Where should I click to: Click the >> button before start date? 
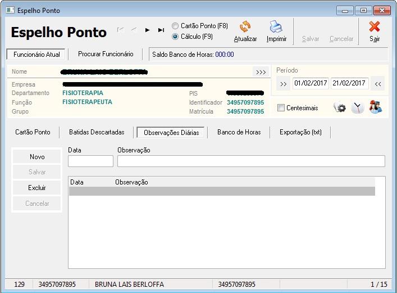(x=284, y=84)
